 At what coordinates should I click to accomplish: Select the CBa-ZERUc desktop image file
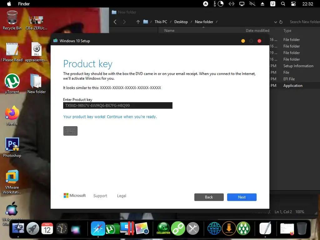(36, 23)
